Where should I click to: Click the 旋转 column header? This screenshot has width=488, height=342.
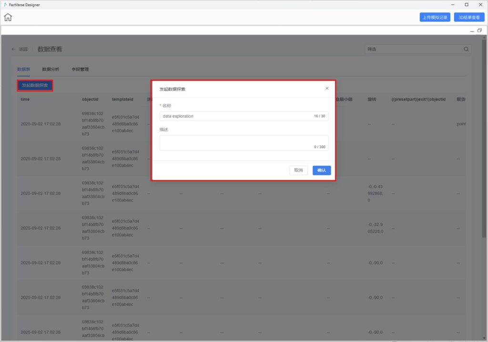click(x=372, y=99)
